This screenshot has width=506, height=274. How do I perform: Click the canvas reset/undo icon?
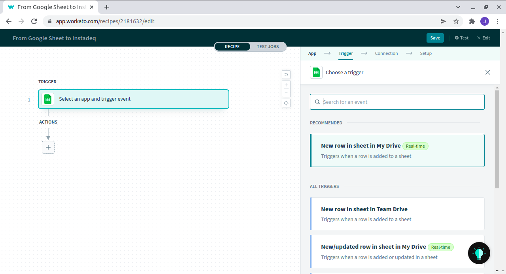(x=286, y=75)
